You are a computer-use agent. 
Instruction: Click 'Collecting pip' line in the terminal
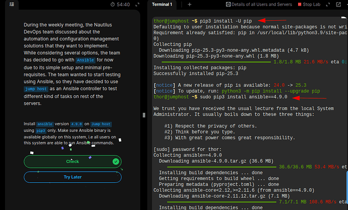172,44
